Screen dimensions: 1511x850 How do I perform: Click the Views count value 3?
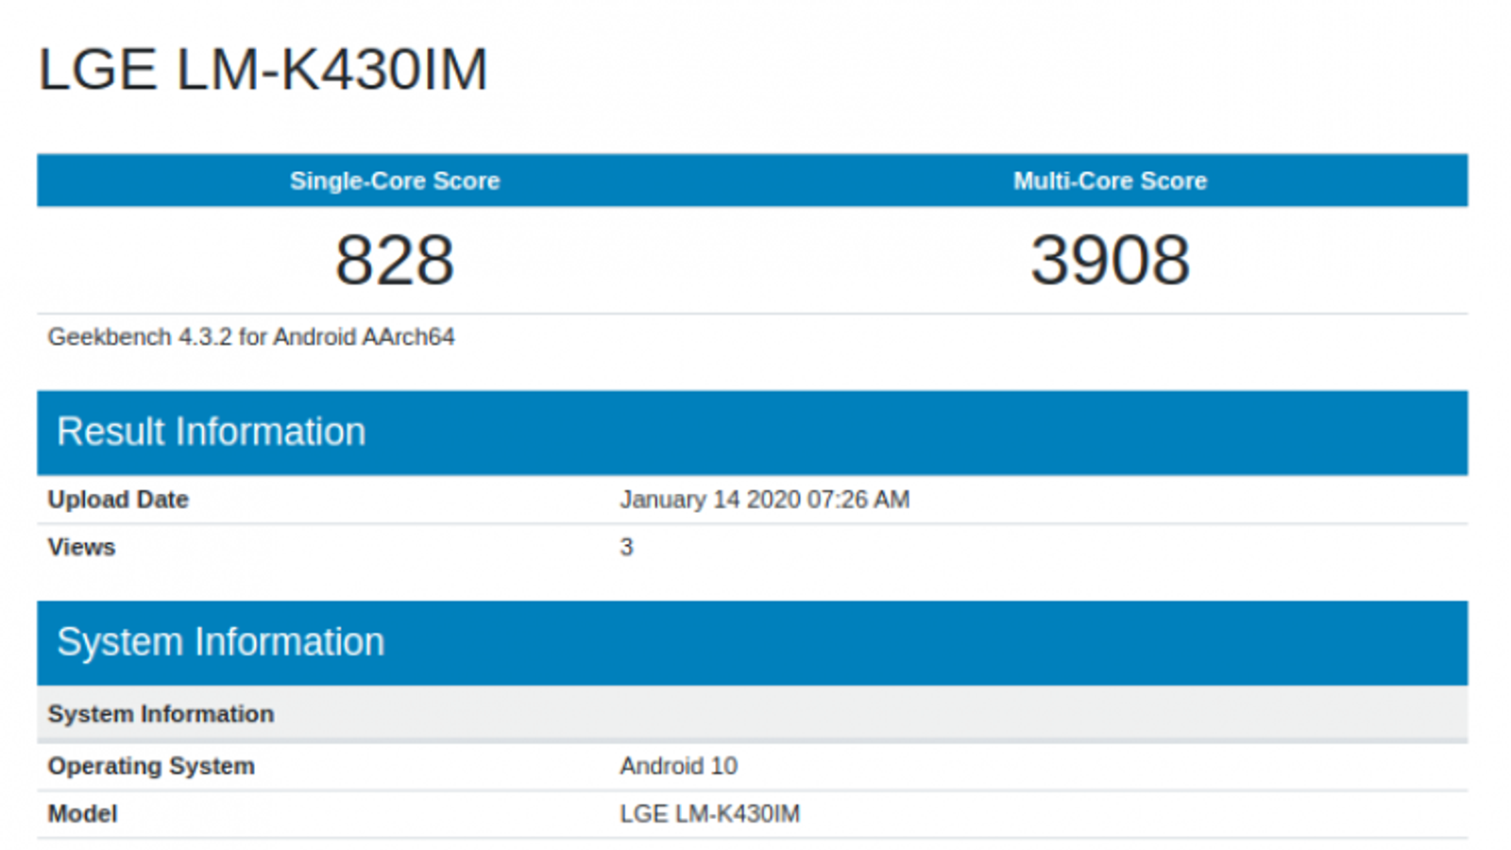(x=626, y=547)
